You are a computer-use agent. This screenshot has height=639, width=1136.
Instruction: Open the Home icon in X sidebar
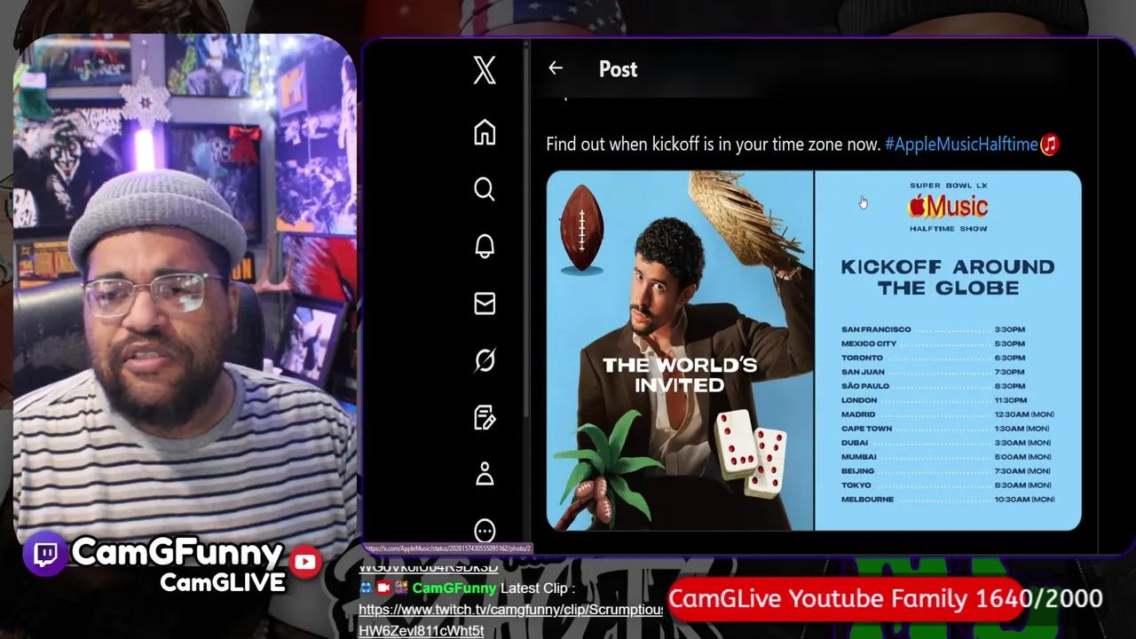click(485, 132)
